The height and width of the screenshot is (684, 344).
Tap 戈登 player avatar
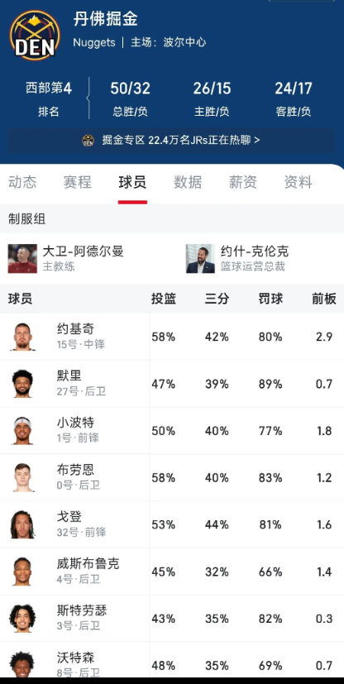point(22,524)
